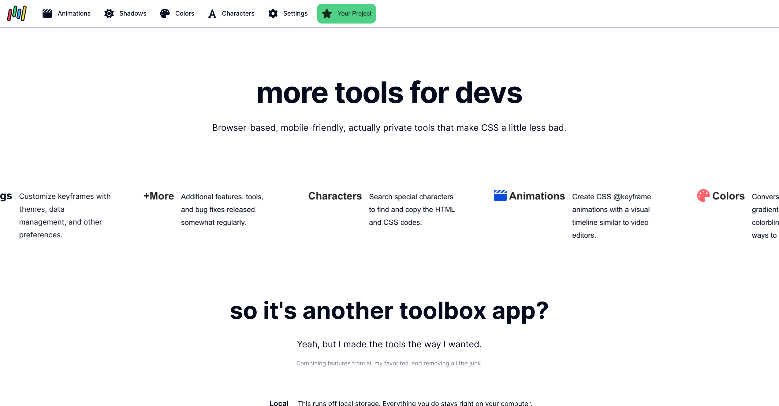Viewport: 779px width, 406px height.
Task: Go to the Colors page label
Action: [x=184, y=13]
